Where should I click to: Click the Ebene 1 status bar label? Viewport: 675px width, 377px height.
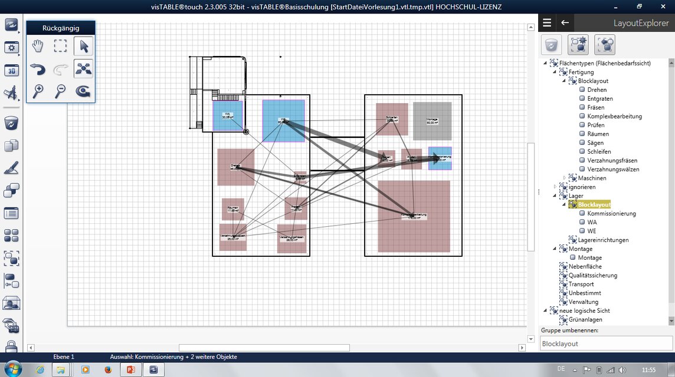[64, 357]
